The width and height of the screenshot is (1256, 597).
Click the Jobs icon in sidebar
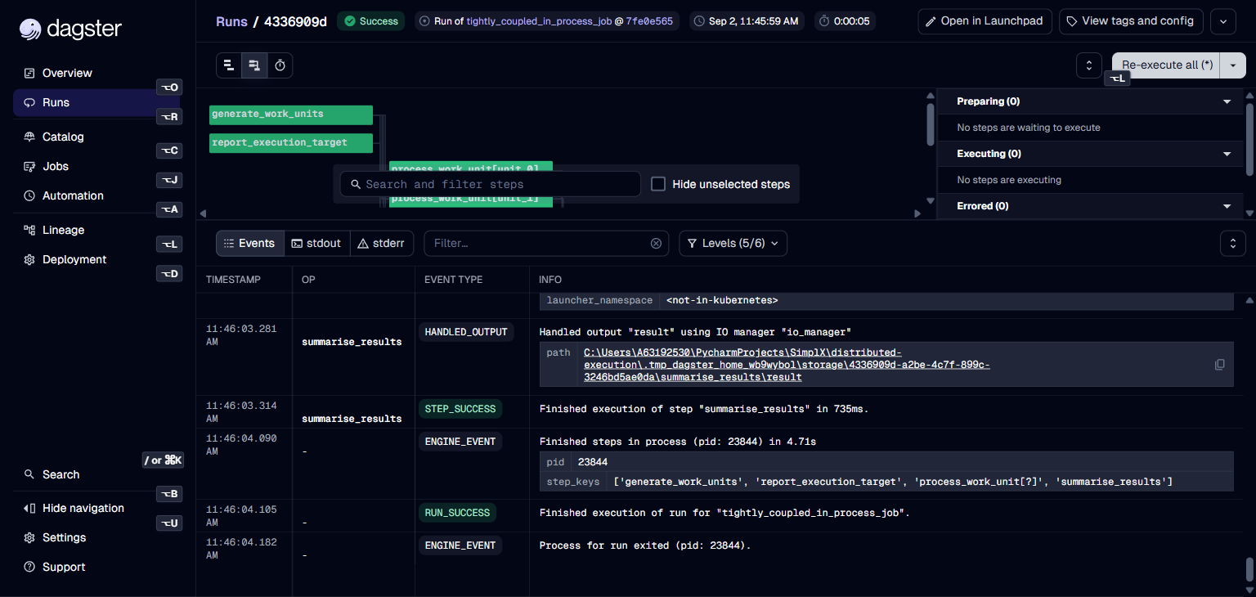pyautogui.click(x=29, y=166)
